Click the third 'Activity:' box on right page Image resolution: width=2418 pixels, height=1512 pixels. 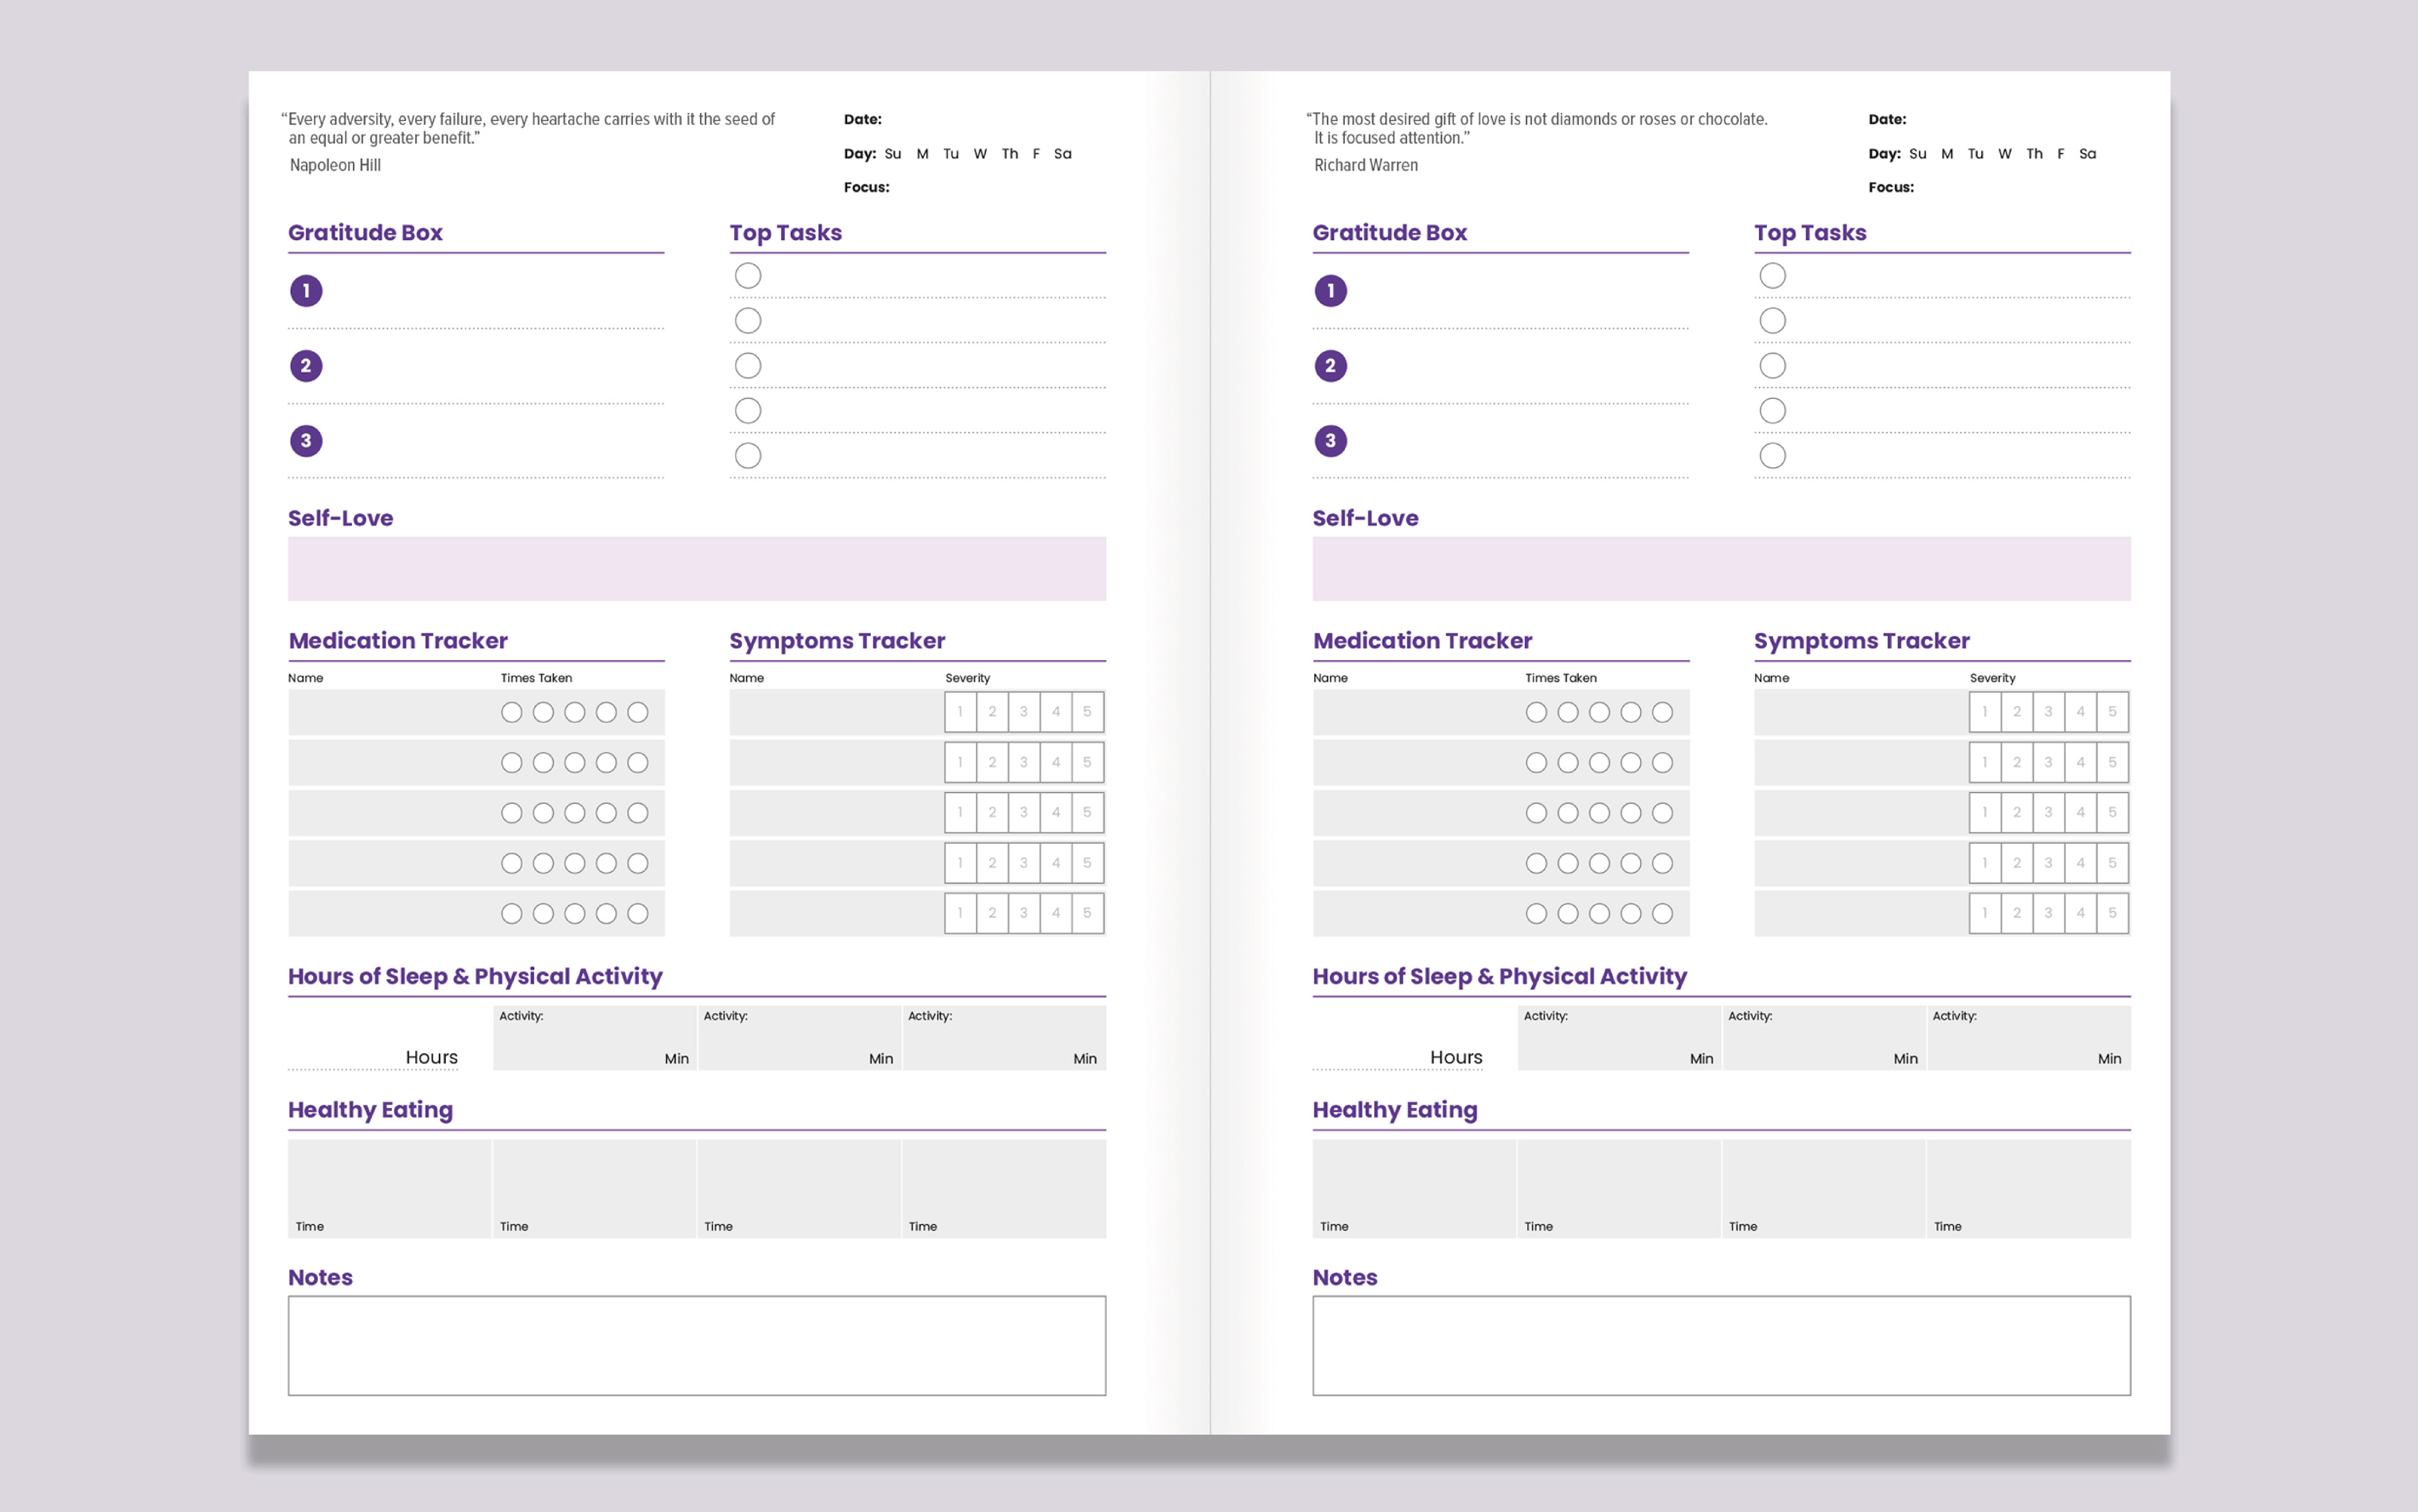2029,1038
